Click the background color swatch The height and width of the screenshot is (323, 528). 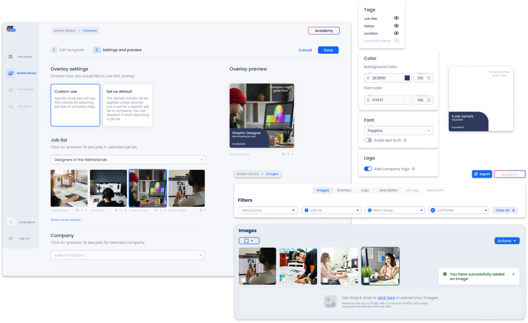pyautogui.click(x=407, y=78)
